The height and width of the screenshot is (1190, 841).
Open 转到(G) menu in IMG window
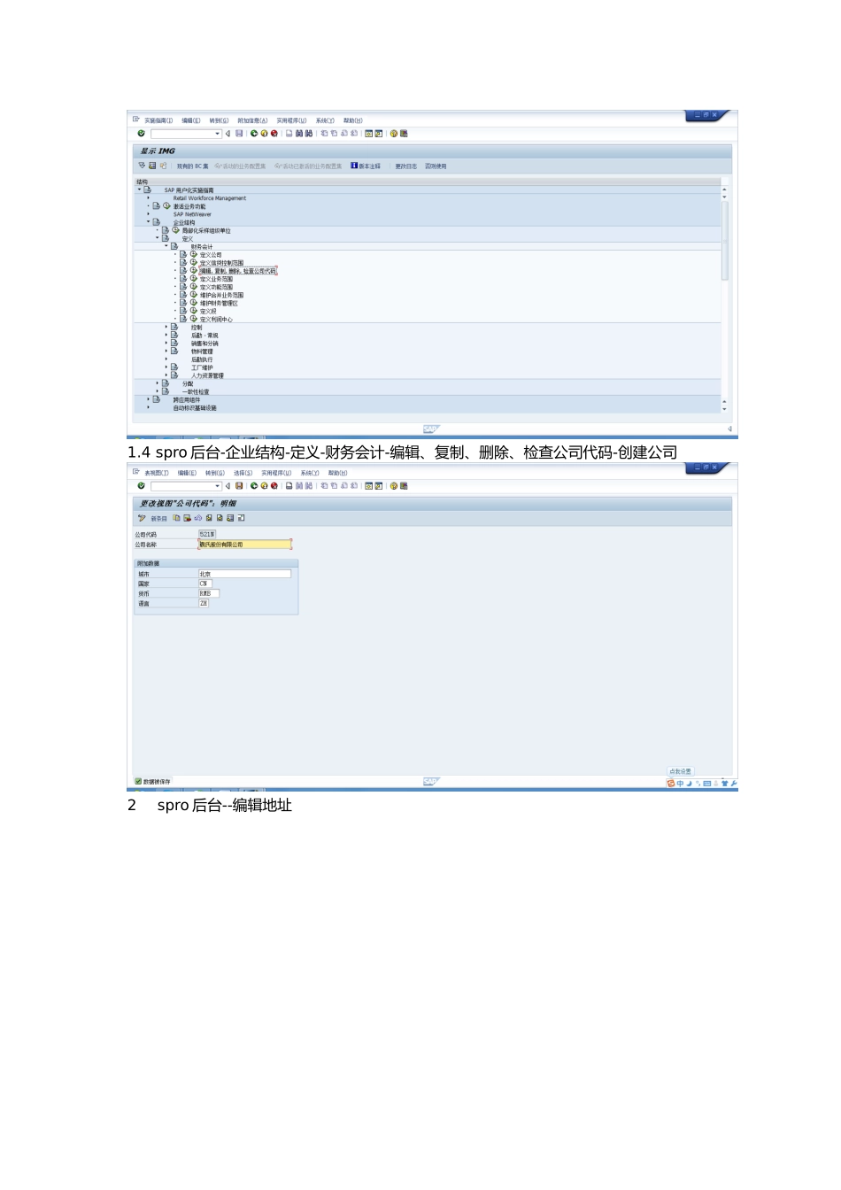[219, 120]
